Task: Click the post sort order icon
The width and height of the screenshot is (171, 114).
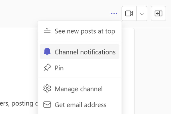Action: click(47, 31)
